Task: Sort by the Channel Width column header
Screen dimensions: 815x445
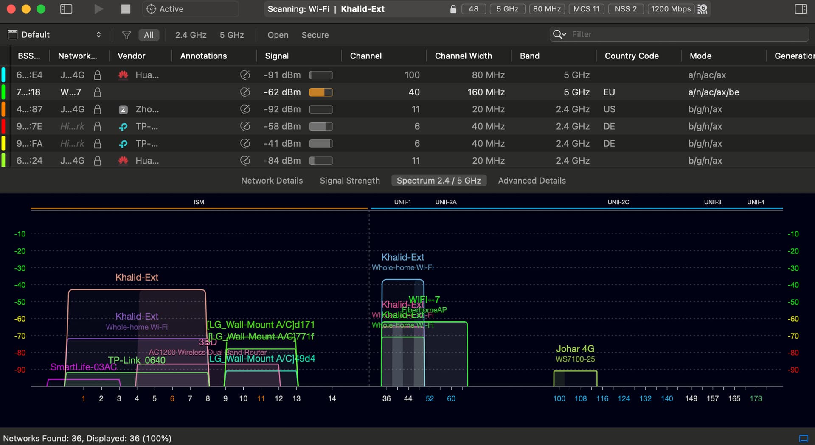Action: [x=463, y=56]
